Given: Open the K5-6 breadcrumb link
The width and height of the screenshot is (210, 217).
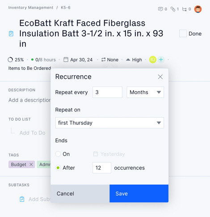Looking at the screenshot, I should tap(66, 8).
